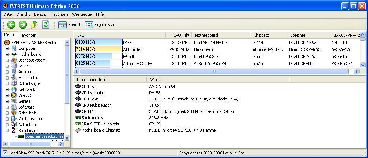Image resolution: width=368 pixels, height=158 pixels.
Task: Select the DirectX icon in tree
Action: (x=14, y=95)
